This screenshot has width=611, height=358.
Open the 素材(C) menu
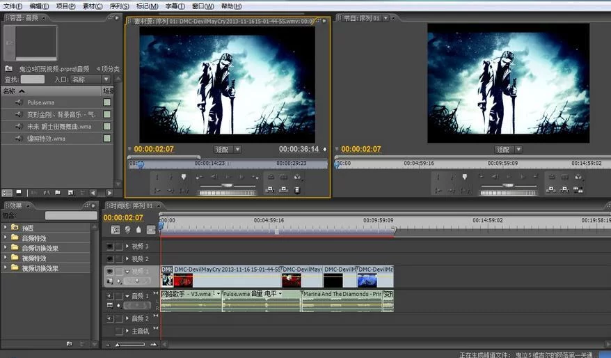coord(93,6)
